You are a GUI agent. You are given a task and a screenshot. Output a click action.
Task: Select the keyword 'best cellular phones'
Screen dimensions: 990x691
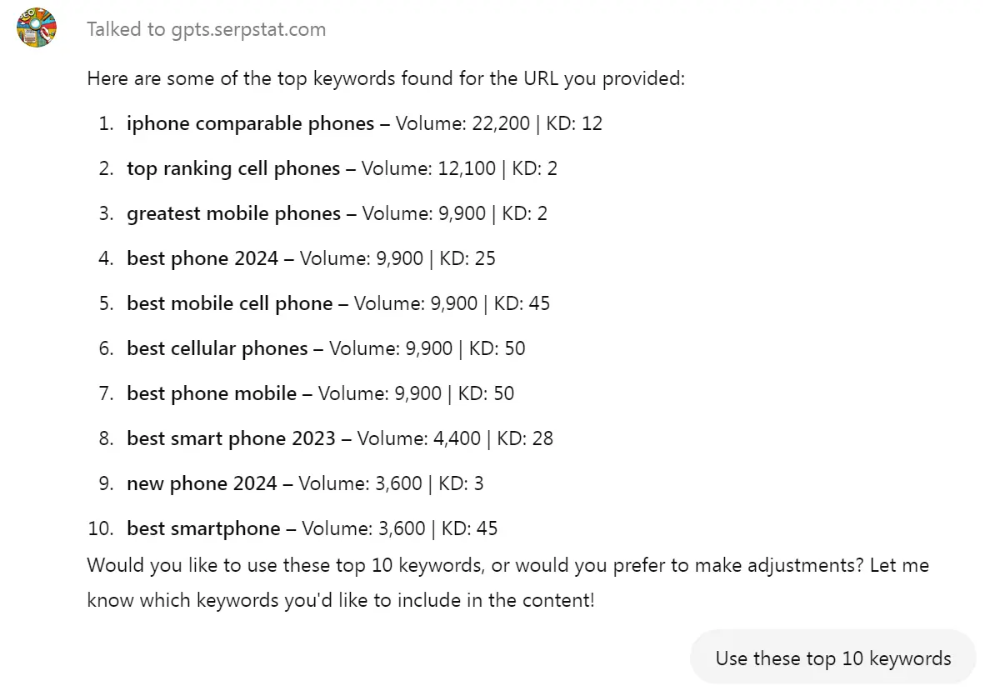point(217,348)
